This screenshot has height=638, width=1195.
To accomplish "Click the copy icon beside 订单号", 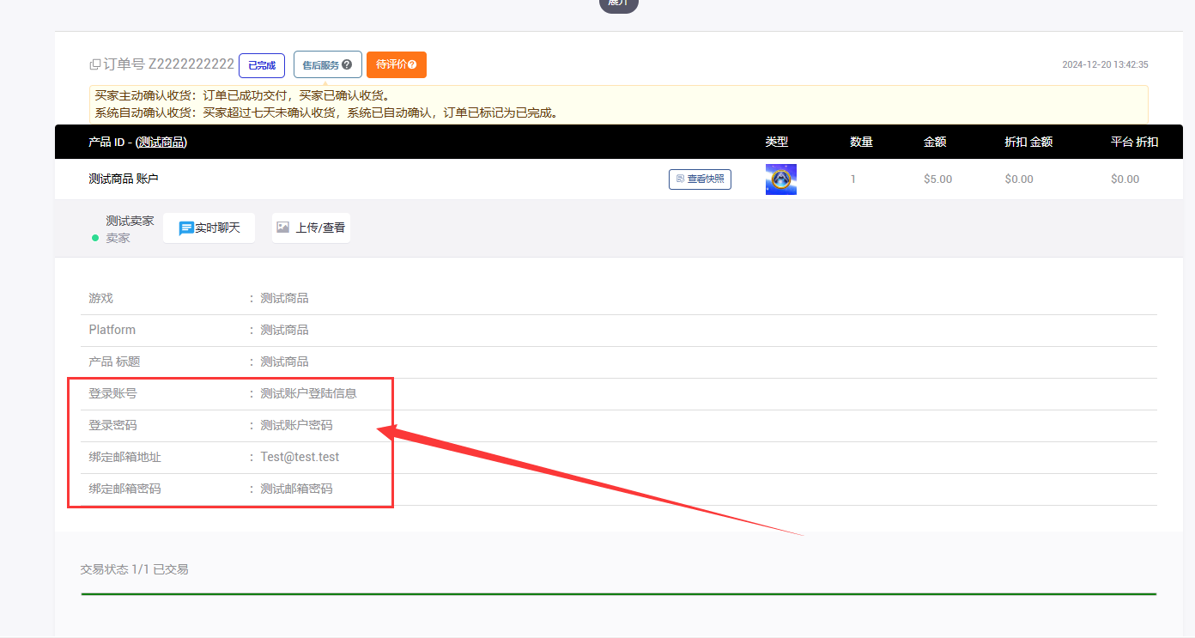I will [94, 64].
